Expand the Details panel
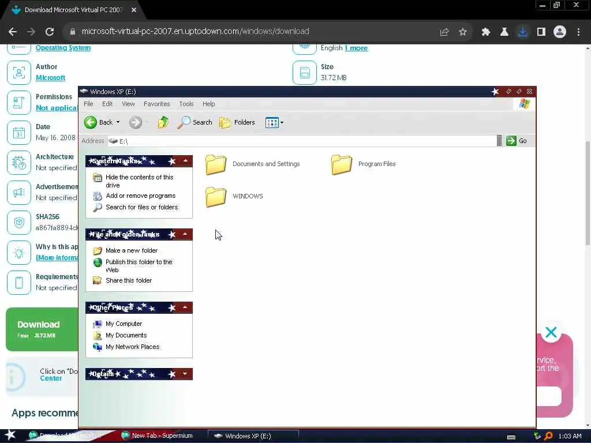591x443 pixels. tap(185, 374)
